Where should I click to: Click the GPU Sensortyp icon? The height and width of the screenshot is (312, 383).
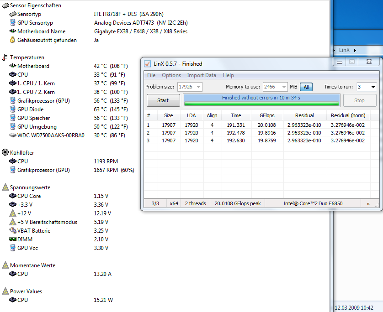click(x=13, y=23)
